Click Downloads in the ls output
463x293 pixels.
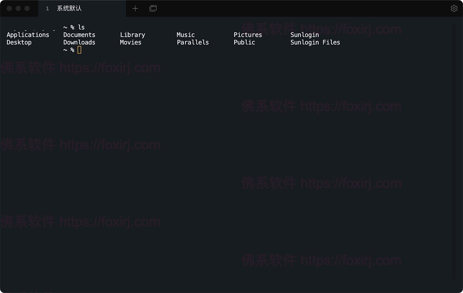tap(79, 42)
